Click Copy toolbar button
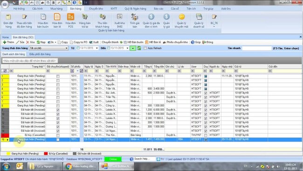 pyautogui.click(x=63, y=42)
